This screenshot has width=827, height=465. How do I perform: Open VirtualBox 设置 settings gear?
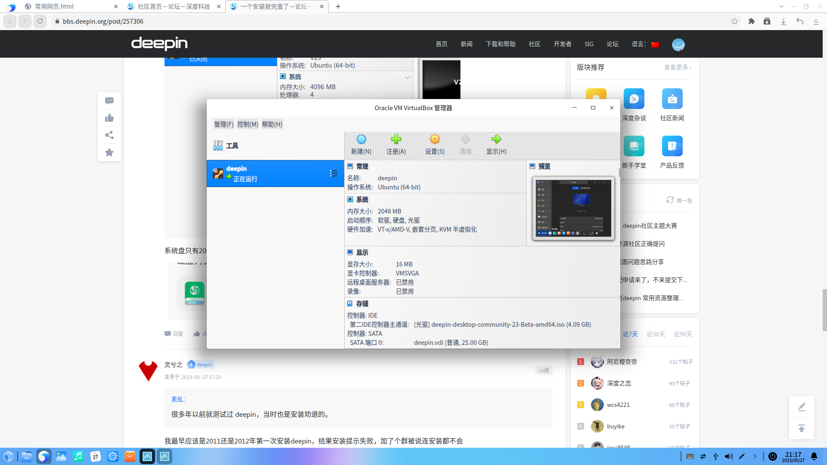pyautogui.click(x=435, y=144)
